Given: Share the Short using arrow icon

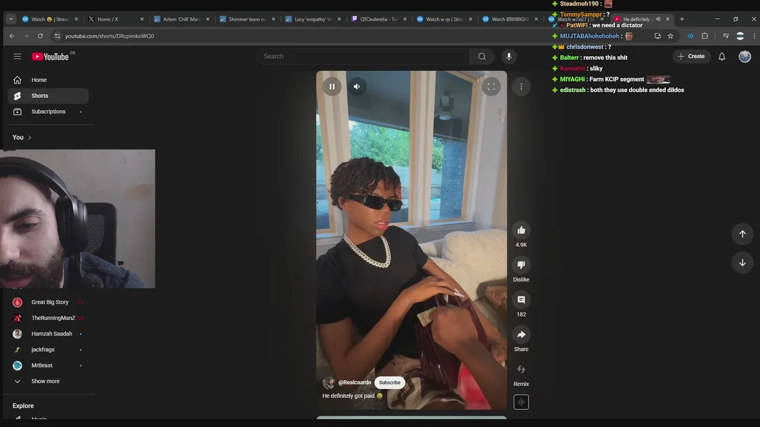Looking at the screenshot, I should point(521,334).
